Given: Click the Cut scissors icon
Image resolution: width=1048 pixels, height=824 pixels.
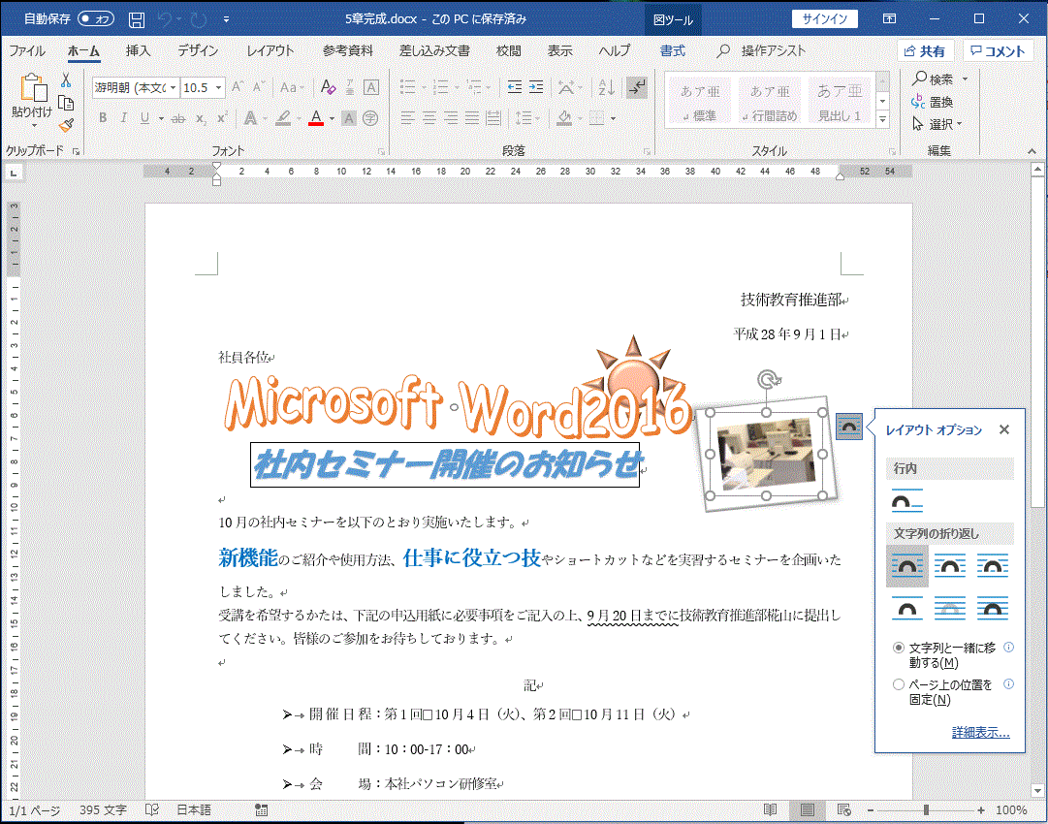Looking at the screenshot, I should coord(66,80).
